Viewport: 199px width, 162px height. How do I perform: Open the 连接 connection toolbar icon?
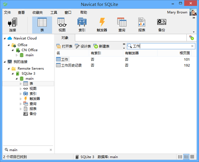click(x=13, y=25)
